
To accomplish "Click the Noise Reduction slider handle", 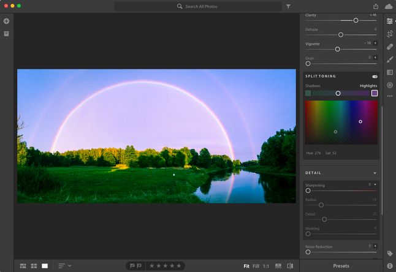I will (x=308, y=252).
